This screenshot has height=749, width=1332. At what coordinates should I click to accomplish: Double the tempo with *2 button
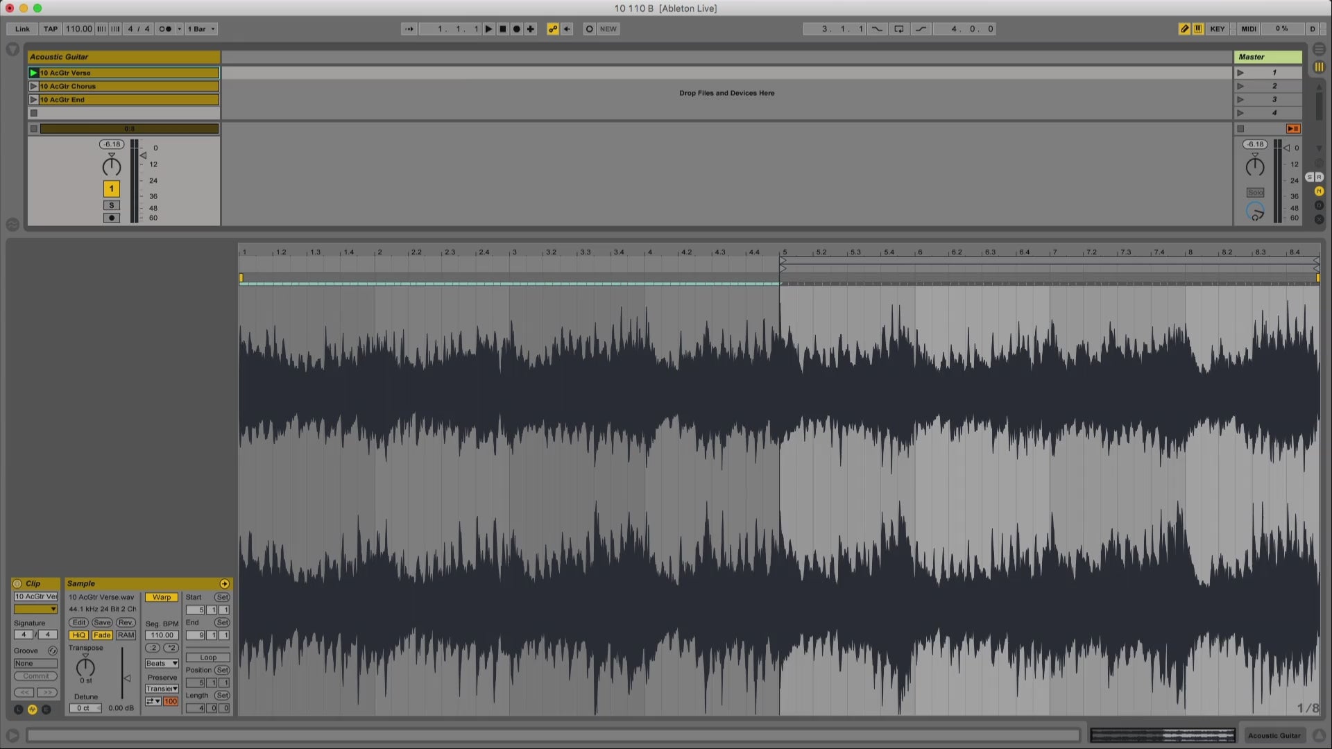pos(171,648)
